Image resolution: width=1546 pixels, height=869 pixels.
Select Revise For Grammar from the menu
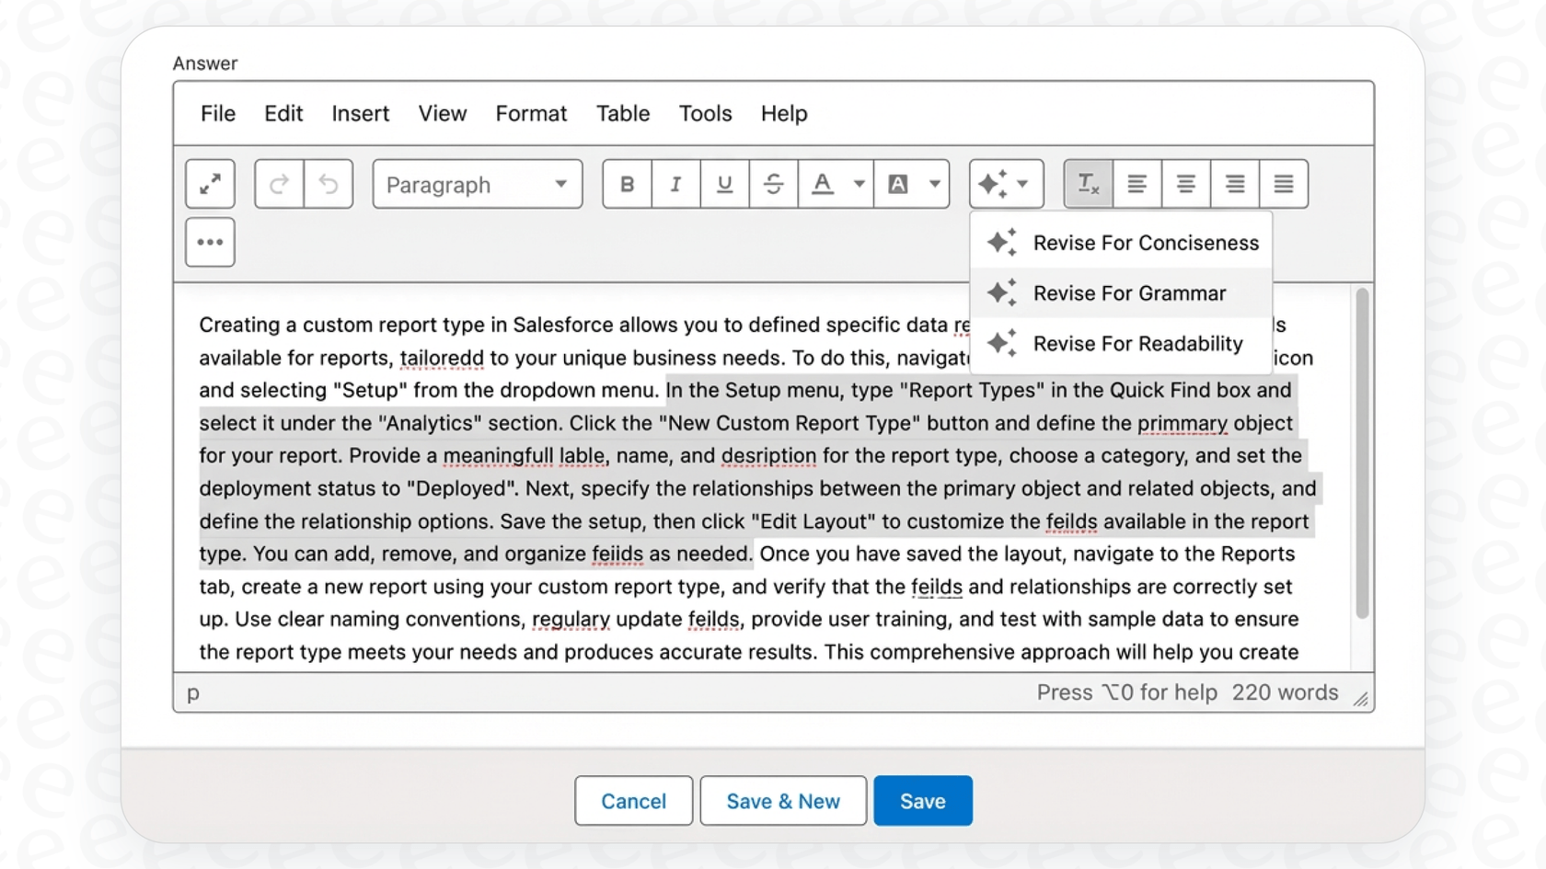click(1129, 292)
